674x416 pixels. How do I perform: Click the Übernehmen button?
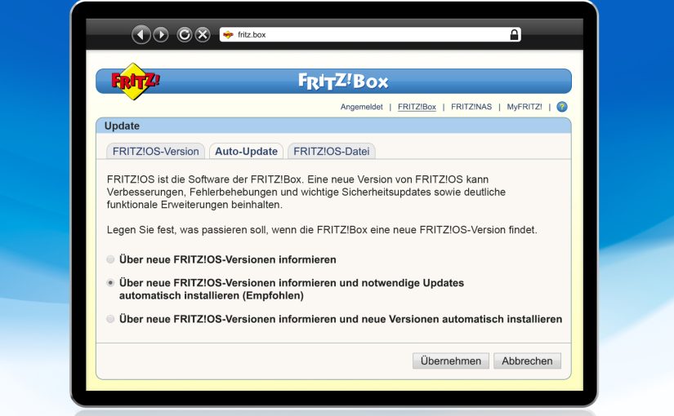(450, 361)
